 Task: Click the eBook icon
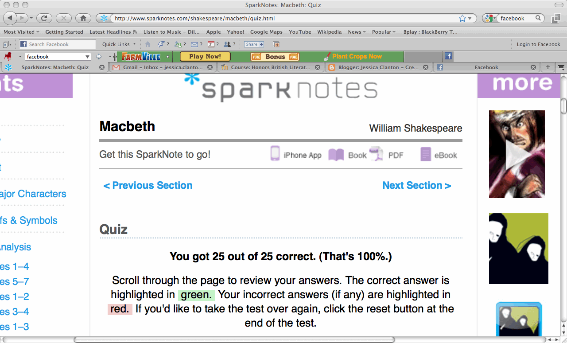(x=426, y=154)
